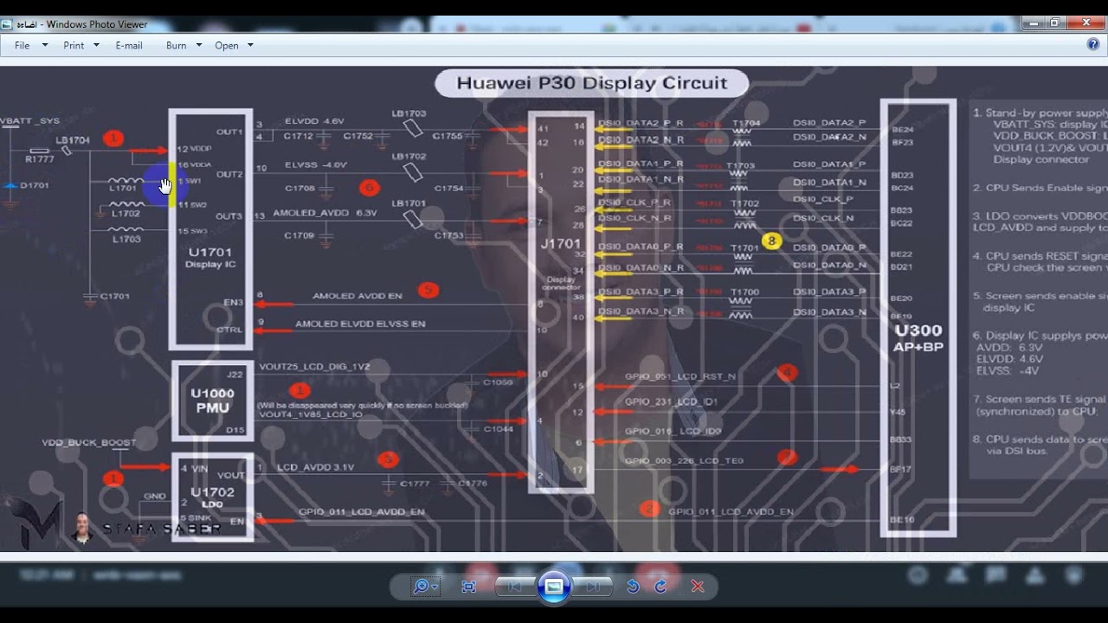Click the 'D1701' diode label
1108x623 pixels.
tap(35, 185)
